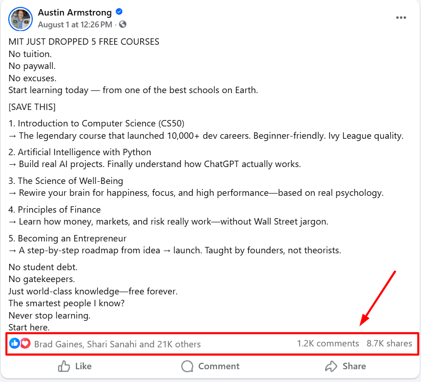Screen dimensions: 421x382
Task: Click the speech bubble Comment icon
Action: tap(187, 366)
